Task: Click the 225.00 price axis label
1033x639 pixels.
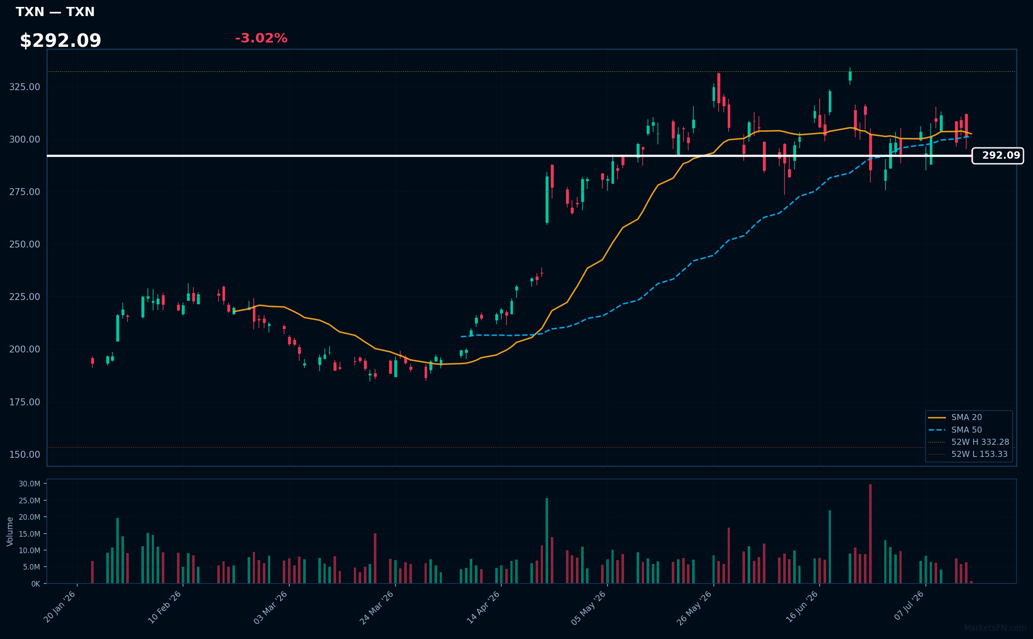Action: pyautogui.click(x=25, y=297)
